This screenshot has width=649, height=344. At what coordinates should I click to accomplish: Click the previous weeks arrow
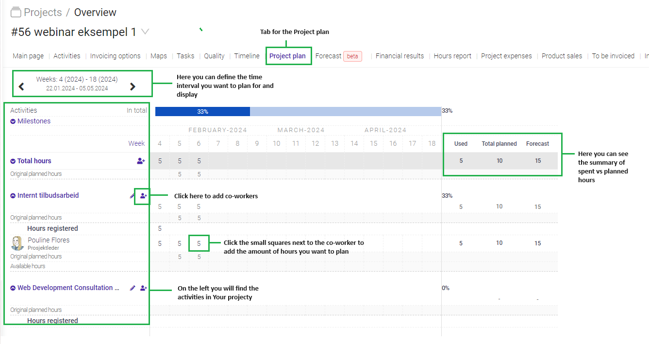click(21, 86)
